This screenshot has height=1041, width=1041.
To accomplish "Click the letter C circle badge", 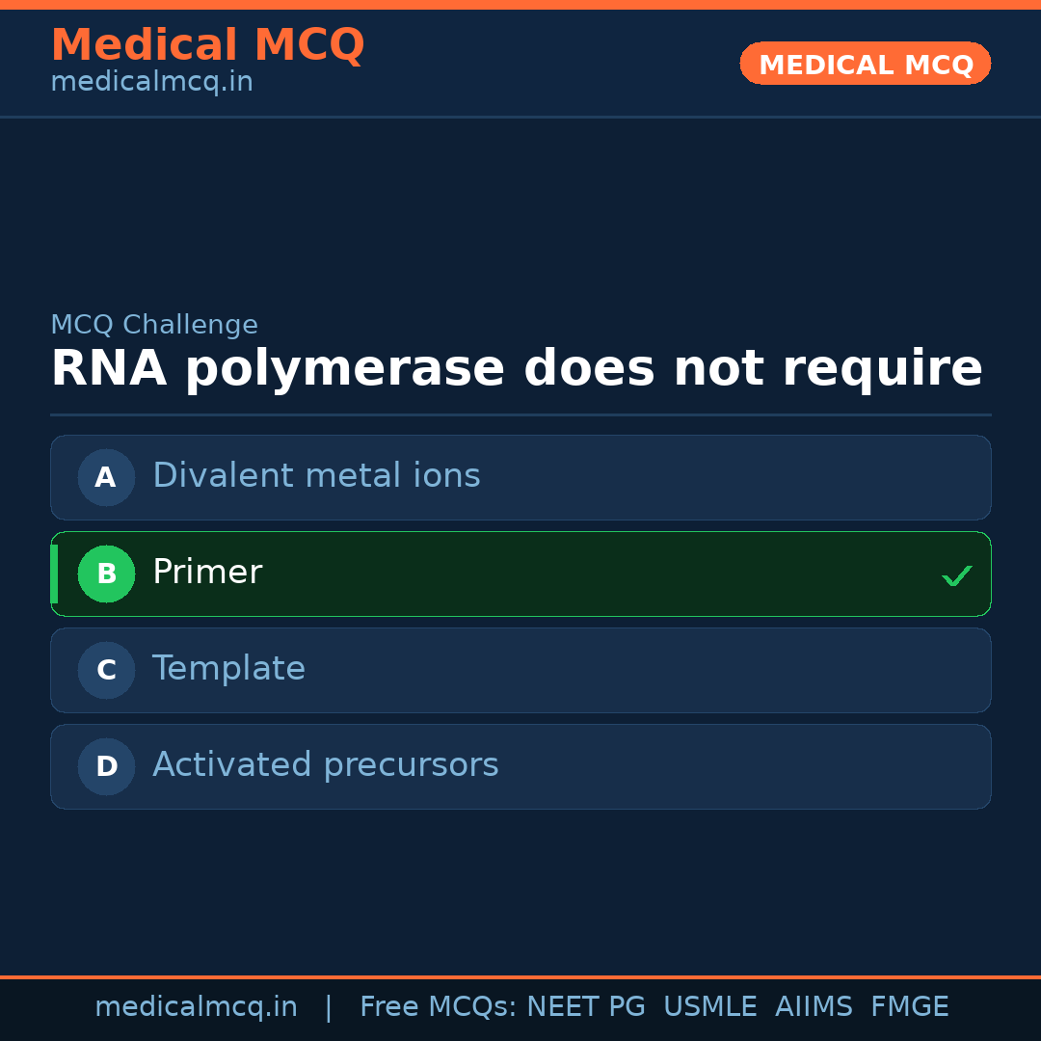I will 106,670.
